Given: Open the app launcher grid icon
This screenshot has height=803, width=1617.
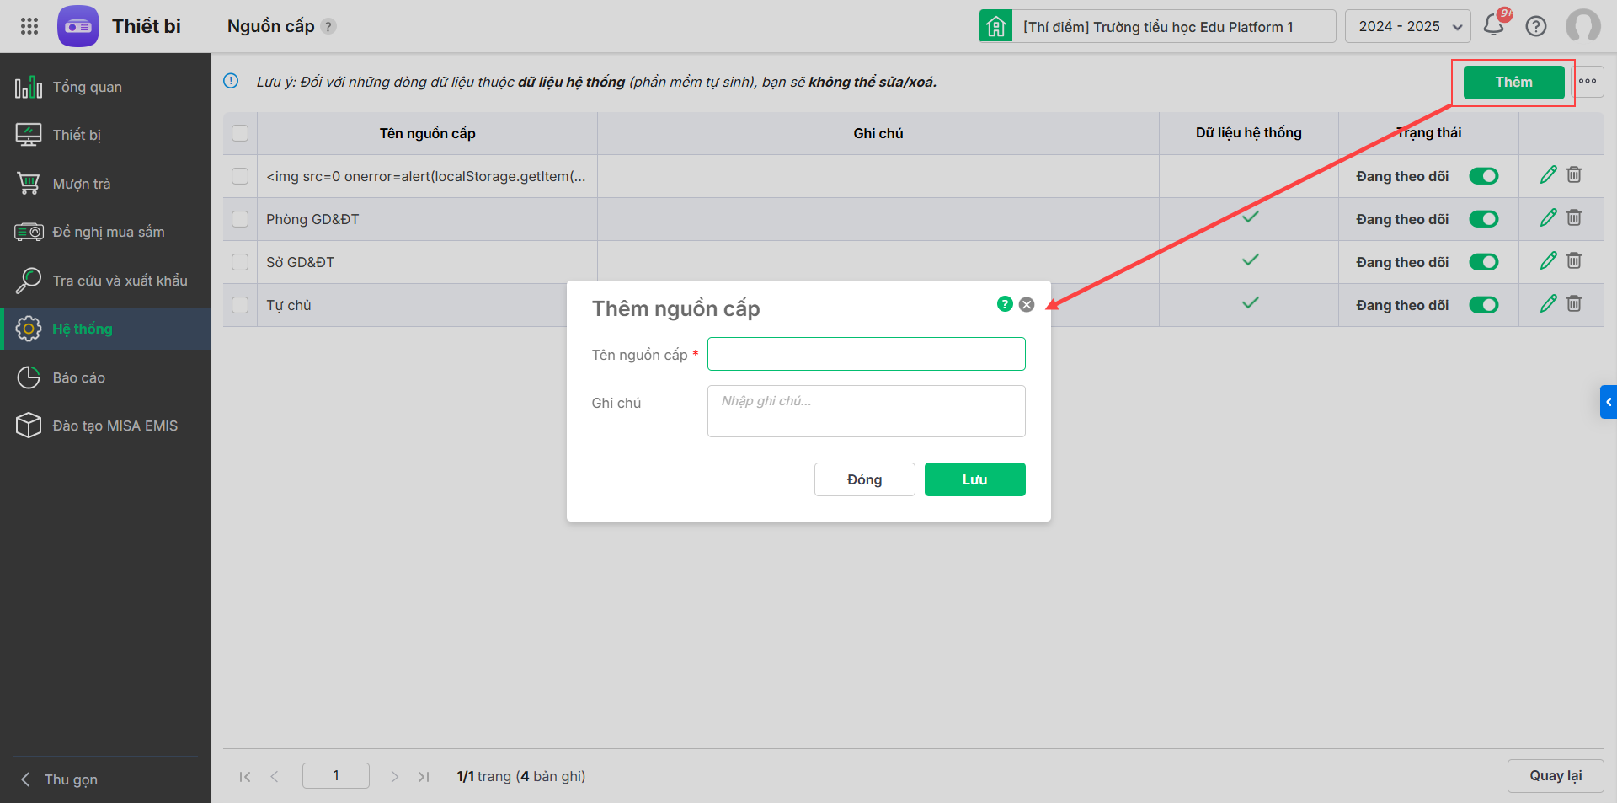Looking at the screenshot, I should pos(29,26).
